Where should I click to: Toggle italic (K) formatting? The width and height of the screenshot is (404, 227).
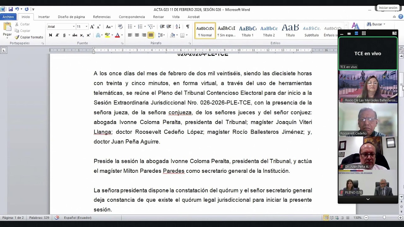(57, 35)
